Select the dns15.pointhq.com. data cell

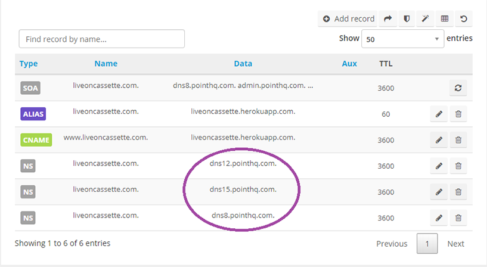coord(243,190)
